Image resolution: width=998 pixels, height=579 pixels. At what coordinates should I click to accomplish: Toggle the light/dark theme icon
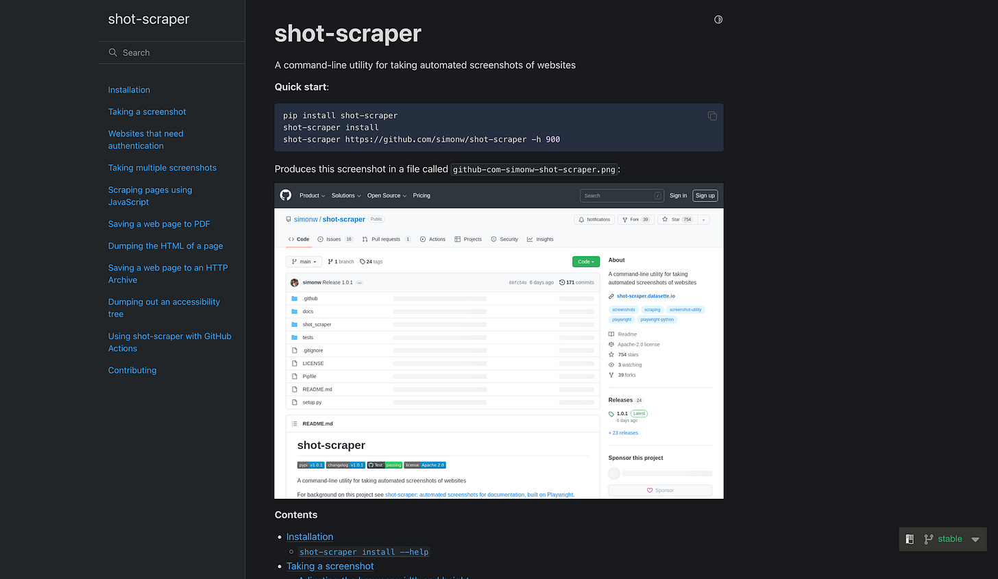point(718,19)
